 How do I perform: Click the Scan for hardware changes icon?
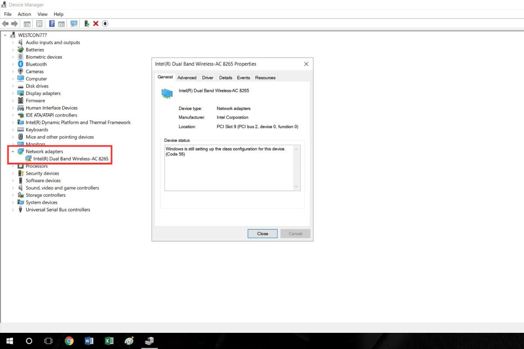pyautogui.click(x=74, y=24)
